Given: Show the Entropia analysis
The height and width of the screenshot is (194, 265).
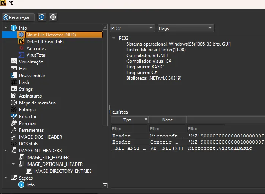Looking at the screenshot, I should coord(27,110).
